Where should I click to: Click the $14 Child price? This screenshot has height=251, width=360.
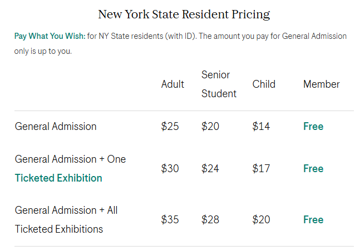pyautogui.click(x=261, y=127)
